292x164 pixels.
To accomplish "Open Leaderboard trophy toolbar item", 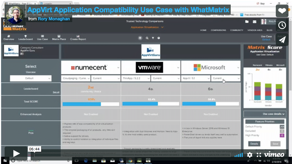I will [25, 37].
